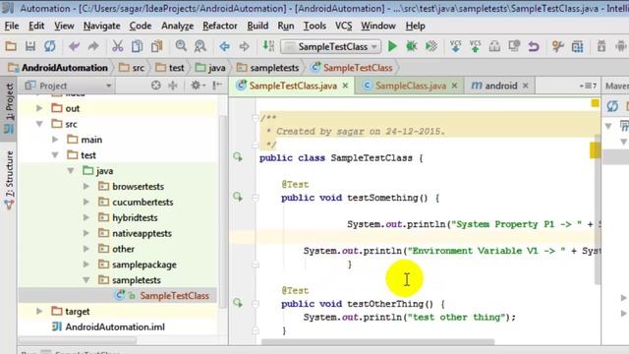629x354 pixels.
Task: Click the Replace magnifier icon
Action: tap(200, 46)
